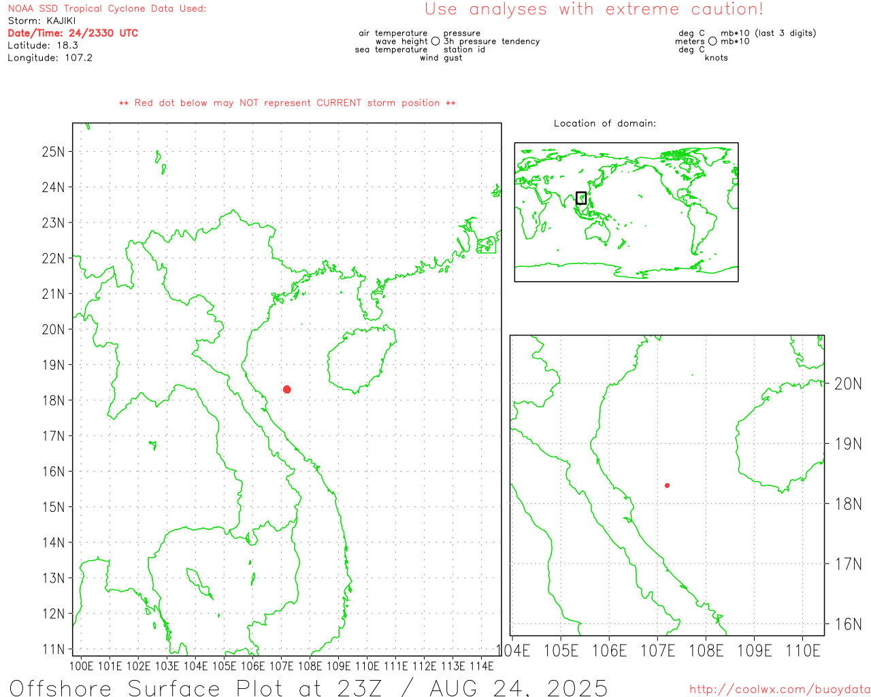Screen dimensions: 871x697
Task: Click the red storm dot on the main map
Action: (287, 389)
